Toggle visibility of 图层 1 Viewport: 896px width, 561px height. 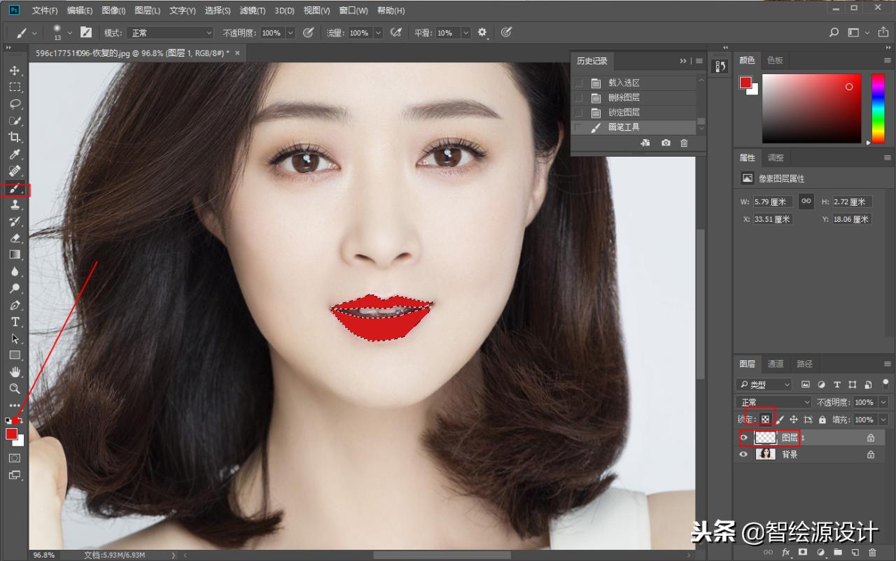click(743, 437)
